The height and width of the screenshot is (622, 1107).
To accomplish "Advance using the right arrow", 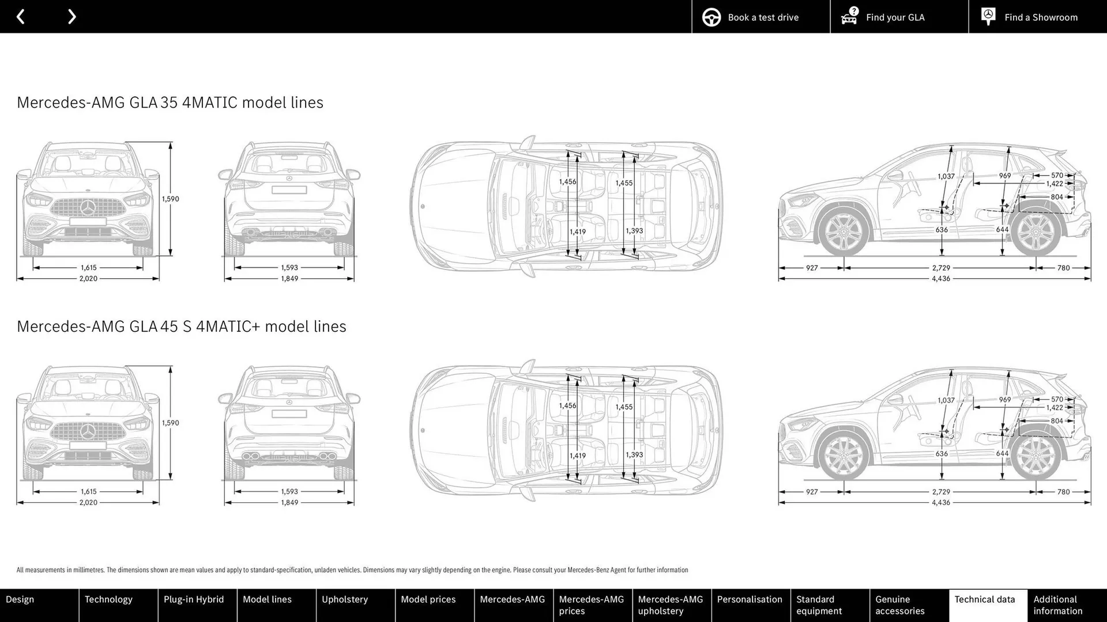I will (x=71, y=16).
